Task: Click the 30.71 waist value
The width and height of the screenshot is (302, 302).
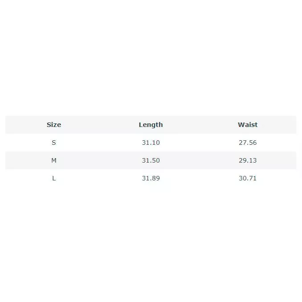Action: 248,178
